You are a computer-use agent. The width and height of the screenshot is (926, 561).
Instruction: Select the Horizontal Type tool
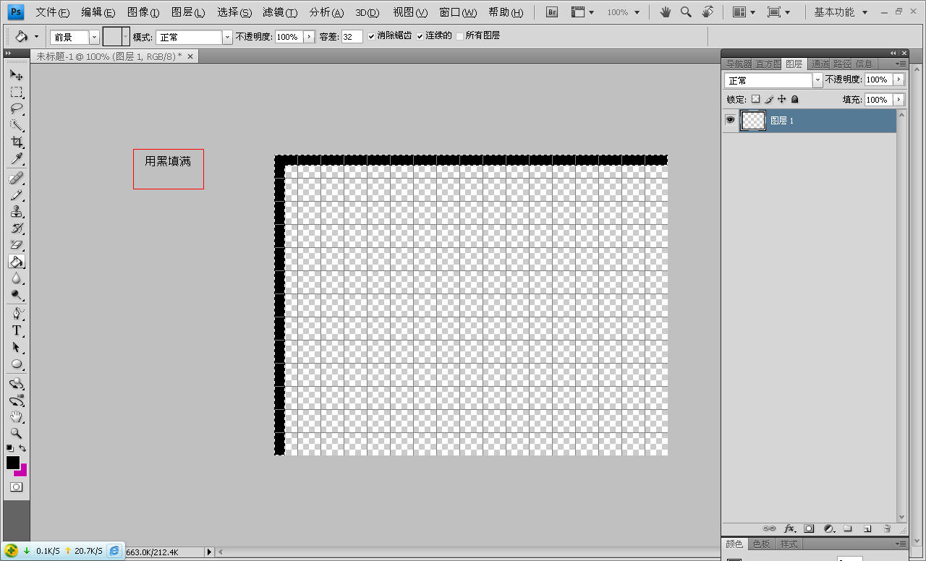coord(16,330)
